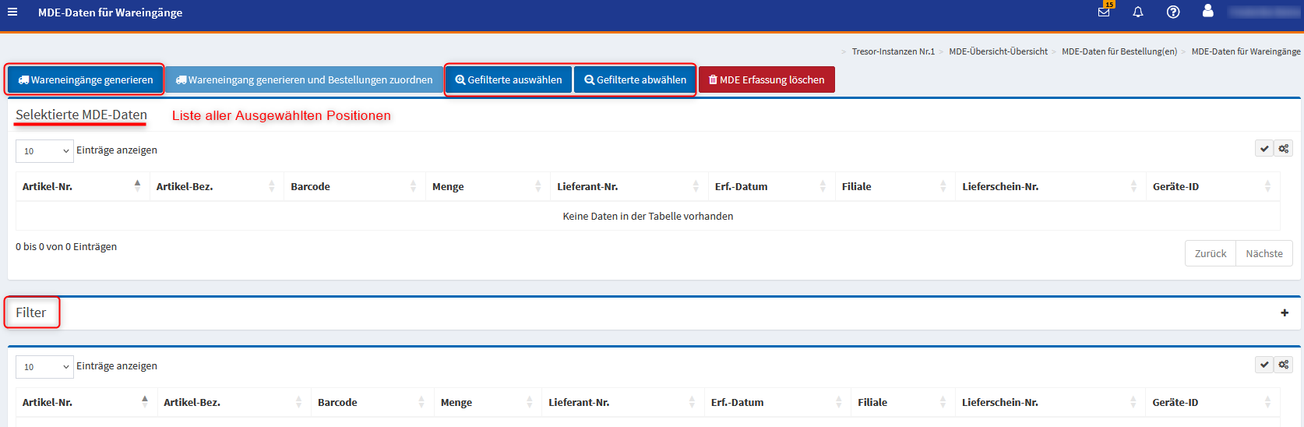The image size is (1304, 427).
Task: Go to MDE-Übersicht-Übersicht breadcrumb
Action: 998,51
